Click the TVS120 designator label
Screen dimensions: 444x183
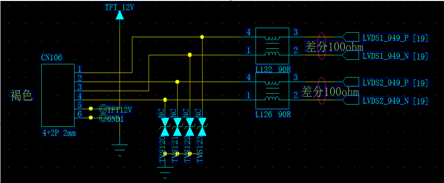162,149
